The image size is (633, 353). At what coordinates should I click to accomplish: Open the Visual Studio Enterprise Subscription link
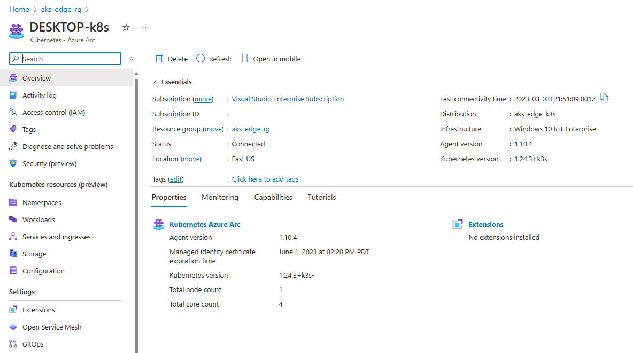(288, 99)
